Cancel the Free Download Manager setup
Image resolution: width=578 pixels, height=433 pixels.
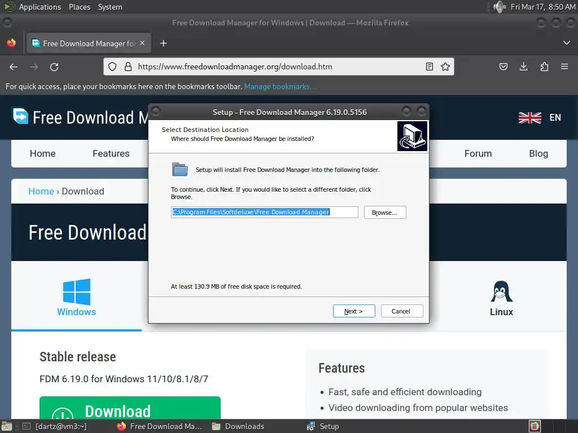(x=402, y=311)
